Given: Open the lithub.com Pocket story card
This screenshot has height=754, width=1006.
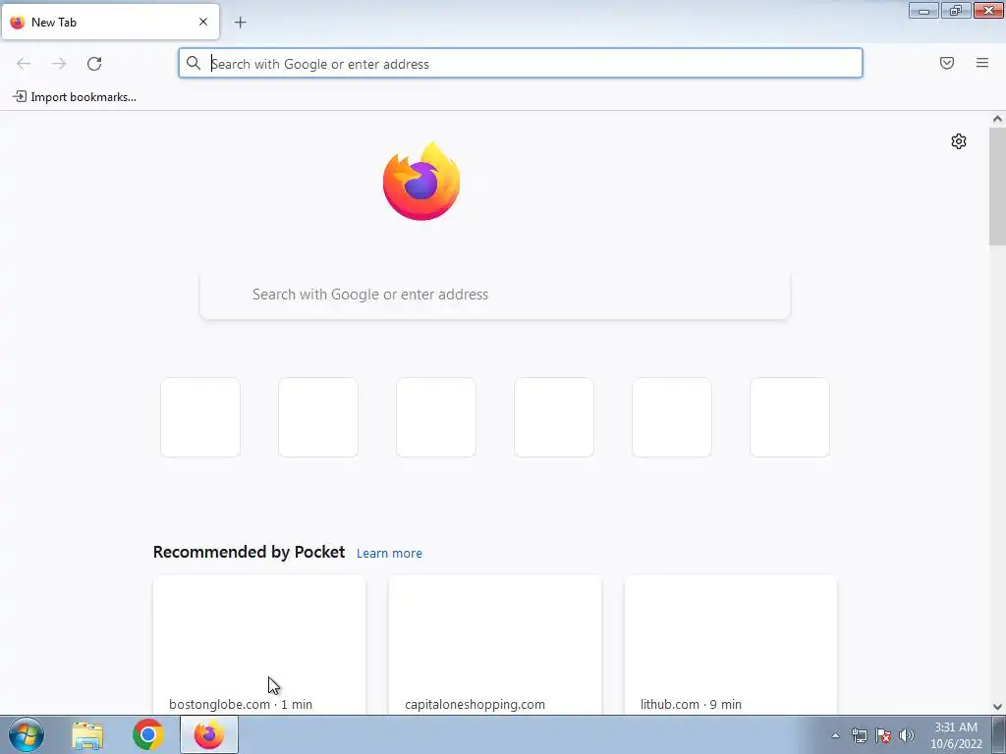Looking at the screenshot, I should [x=730, y=645].
